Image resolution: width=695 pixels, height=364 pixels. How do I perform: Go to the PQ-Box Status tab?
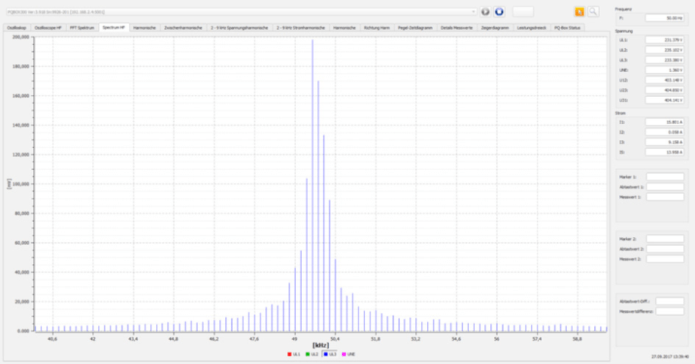[x=567, y=27]
